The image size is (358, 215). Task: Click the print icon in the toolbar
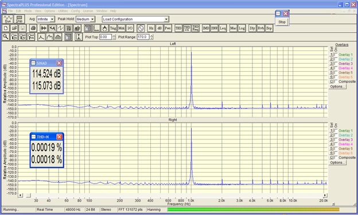pyautogui.click(x=33, y=28)
